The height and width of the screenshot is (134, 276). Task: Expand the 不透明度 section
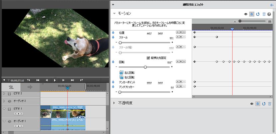point(114,103)
